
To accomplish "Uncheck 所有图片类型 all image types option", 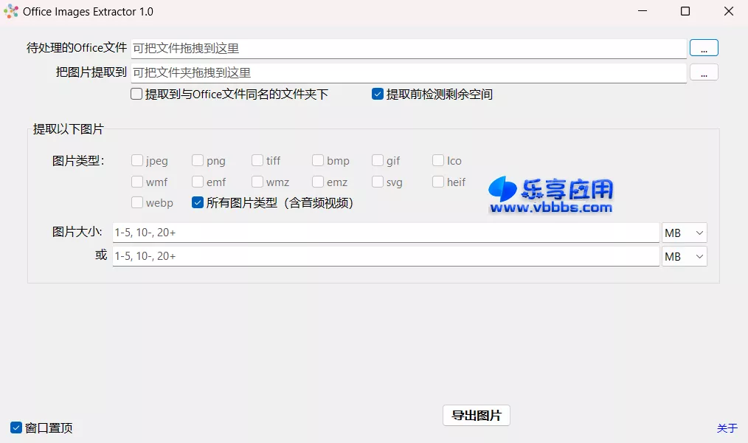I will point(198,202).
